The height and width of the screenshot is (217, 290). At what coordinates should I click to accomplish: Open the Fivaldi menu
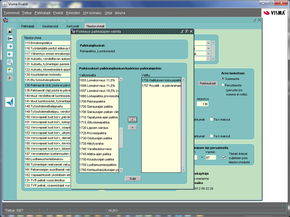pos(58,13)
